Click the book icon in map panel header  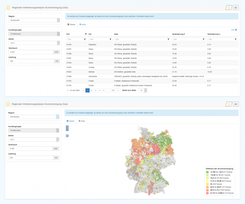236,104
